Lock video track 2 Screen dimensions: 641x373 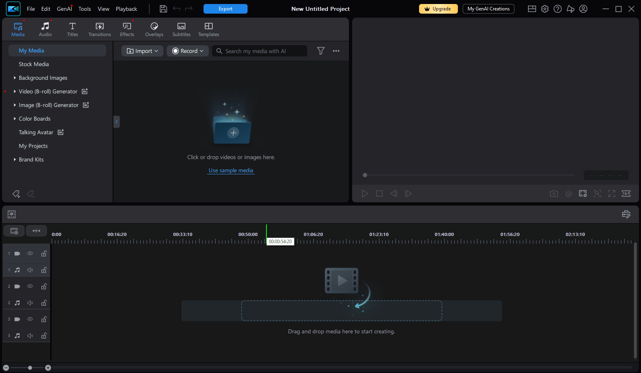(x=44, y=286)
